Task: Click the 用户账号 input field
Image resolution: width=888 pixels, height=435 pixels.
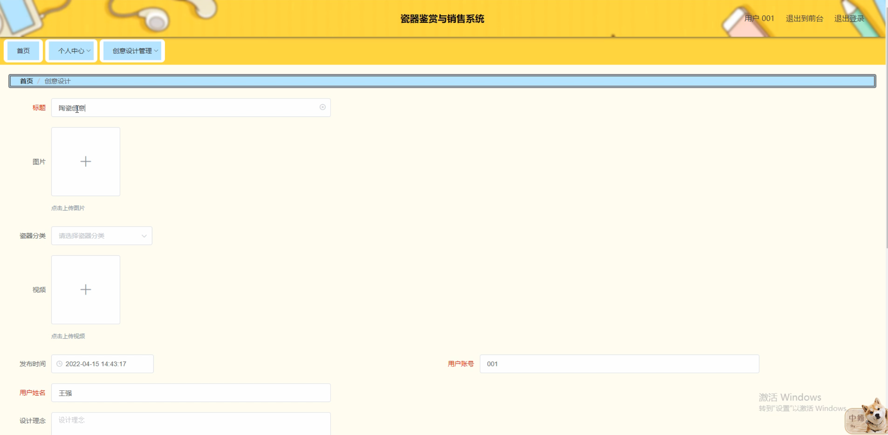Action: [619, 364]
